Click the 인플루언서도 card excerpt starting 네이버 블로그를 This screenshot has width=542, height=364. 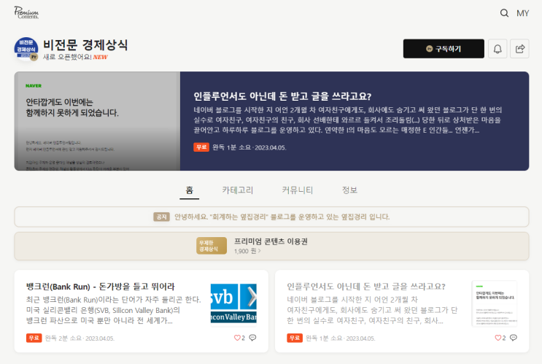(372, 310)
